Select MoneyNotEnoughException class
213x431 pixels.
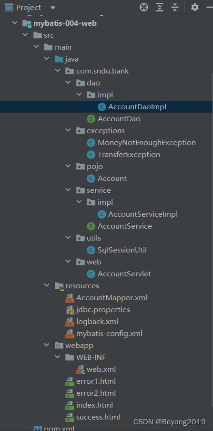[x=147, y=143]
